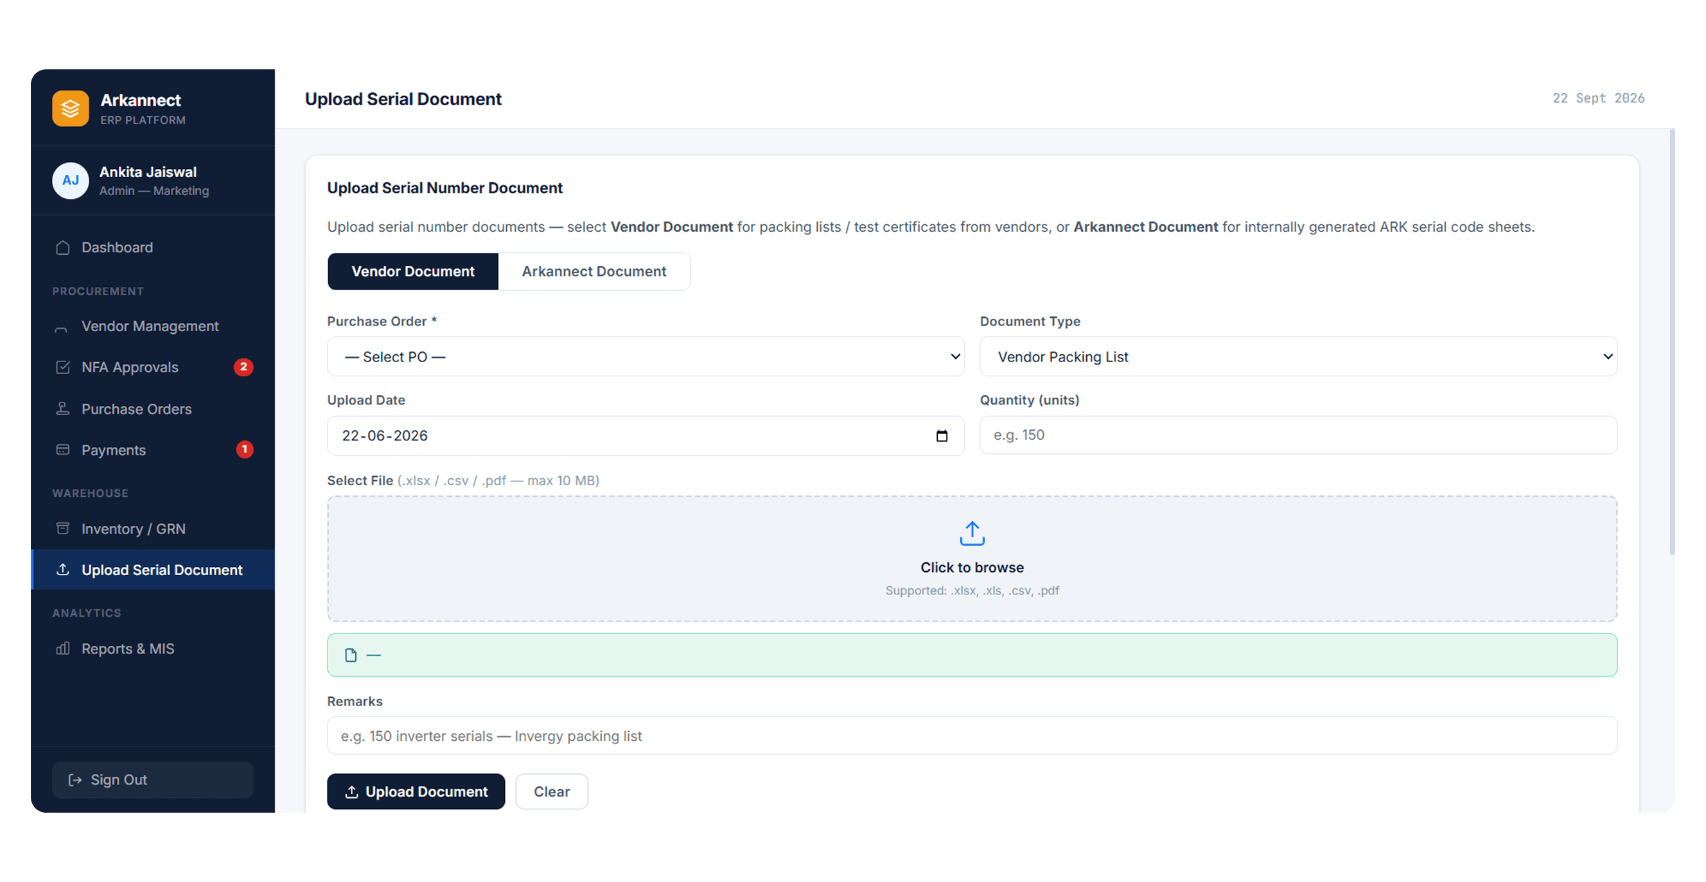This screenshot has width=1706, height=882.
Task: Open Dashboard from the sidebar
Action: tap(153, 248)
